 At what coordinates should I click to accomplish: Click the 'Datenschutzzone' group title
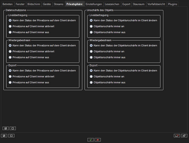[x=16, y=10]
